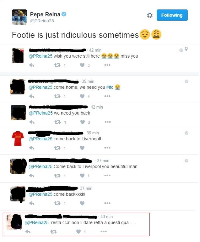Open more options on "beautiful man" tweet
Screen dimensions: 200x242
point(107,176)
